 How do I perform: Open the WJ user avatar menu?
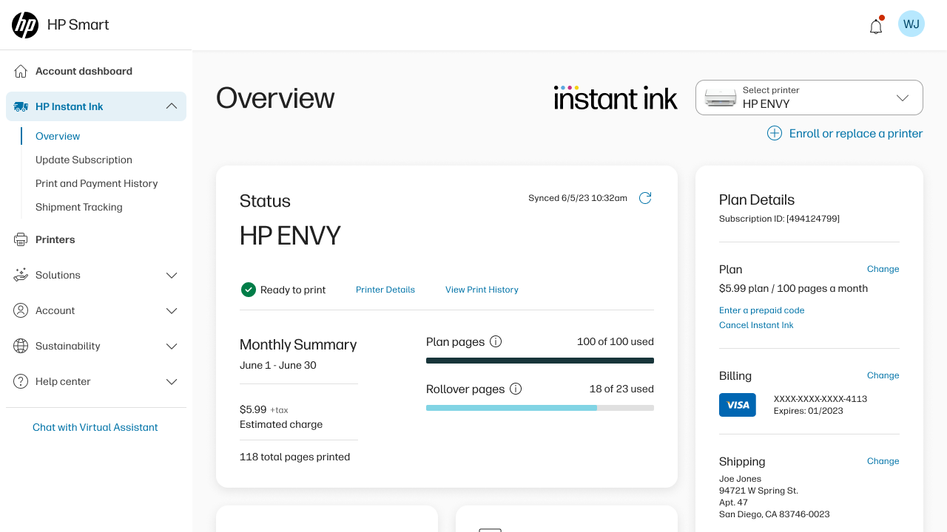point(911,24)
